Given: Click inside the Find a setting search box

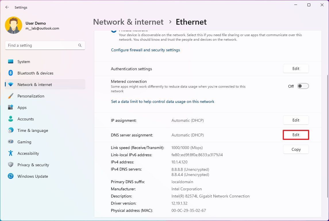Looking at the screenshot, I should [x=45, y=45].
